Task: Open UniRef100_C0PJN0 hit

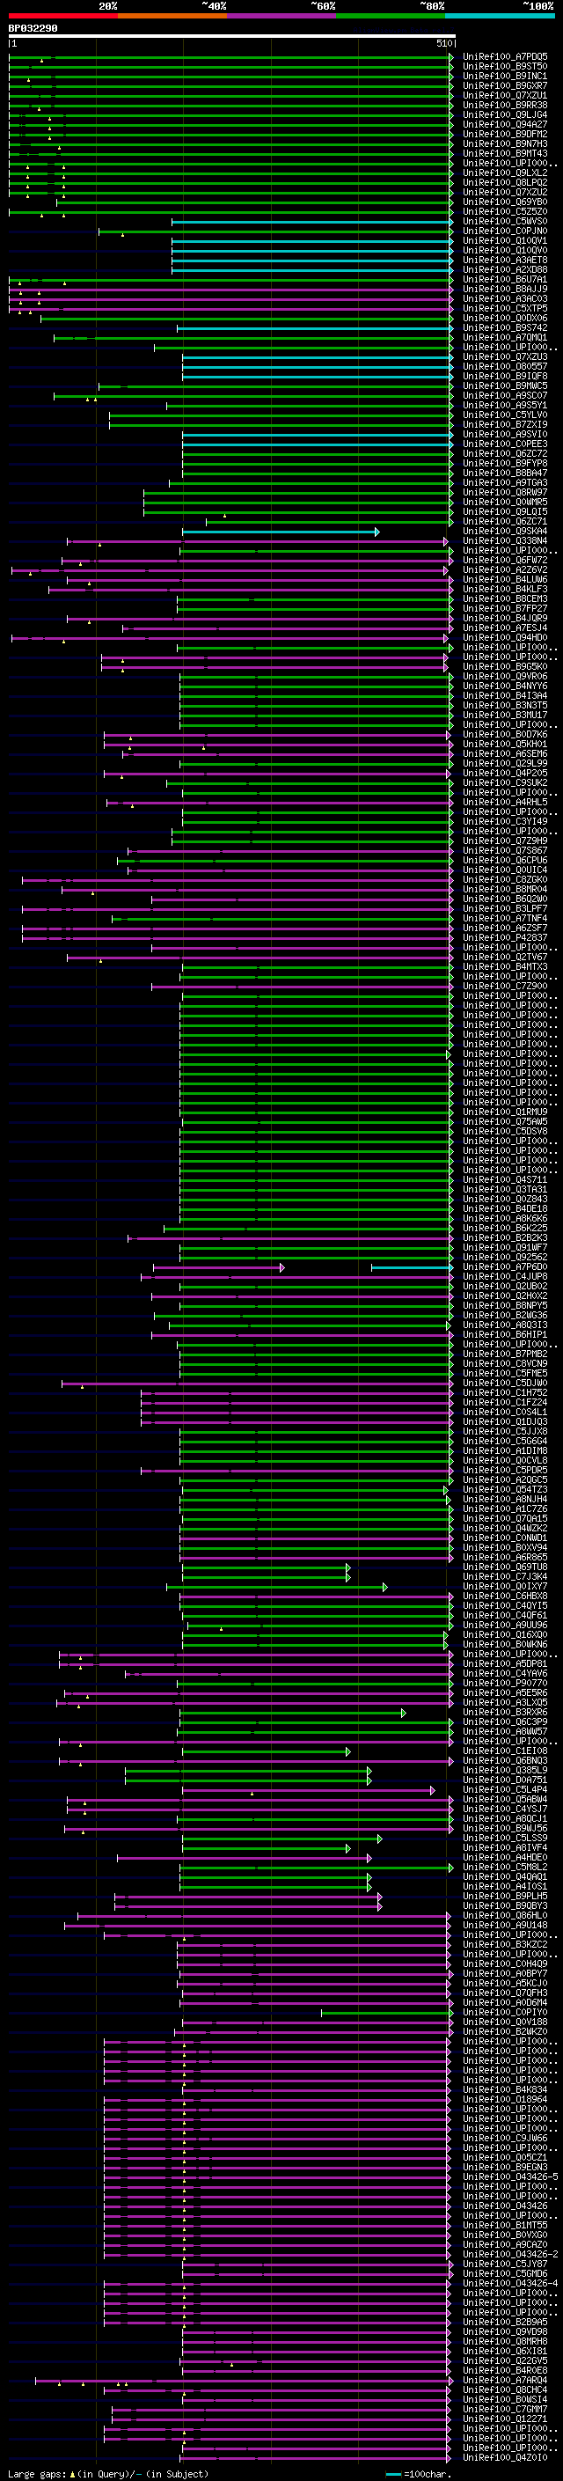Action: [505, 231]
